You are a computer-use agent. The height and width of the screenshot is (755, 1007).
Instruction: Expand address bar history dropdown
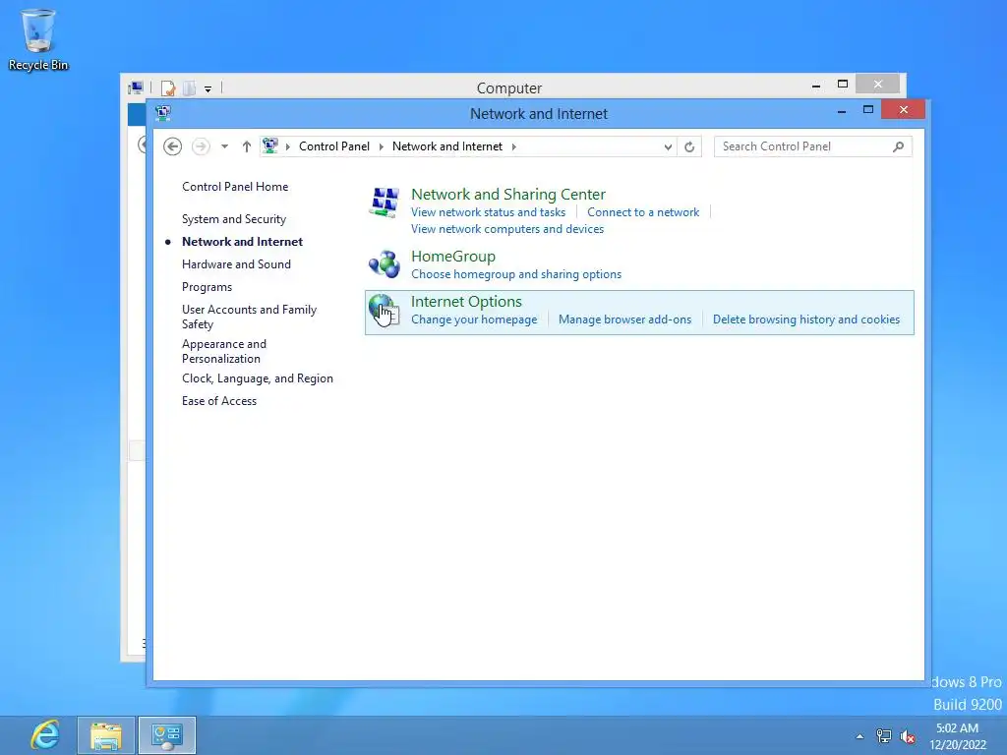tap(668, 147)
